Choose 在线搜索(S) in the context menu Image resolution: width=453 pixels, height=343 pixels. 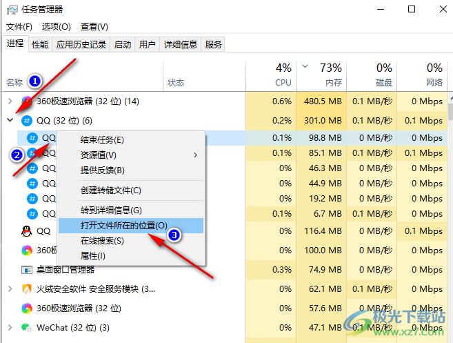(x=131, y=241)
